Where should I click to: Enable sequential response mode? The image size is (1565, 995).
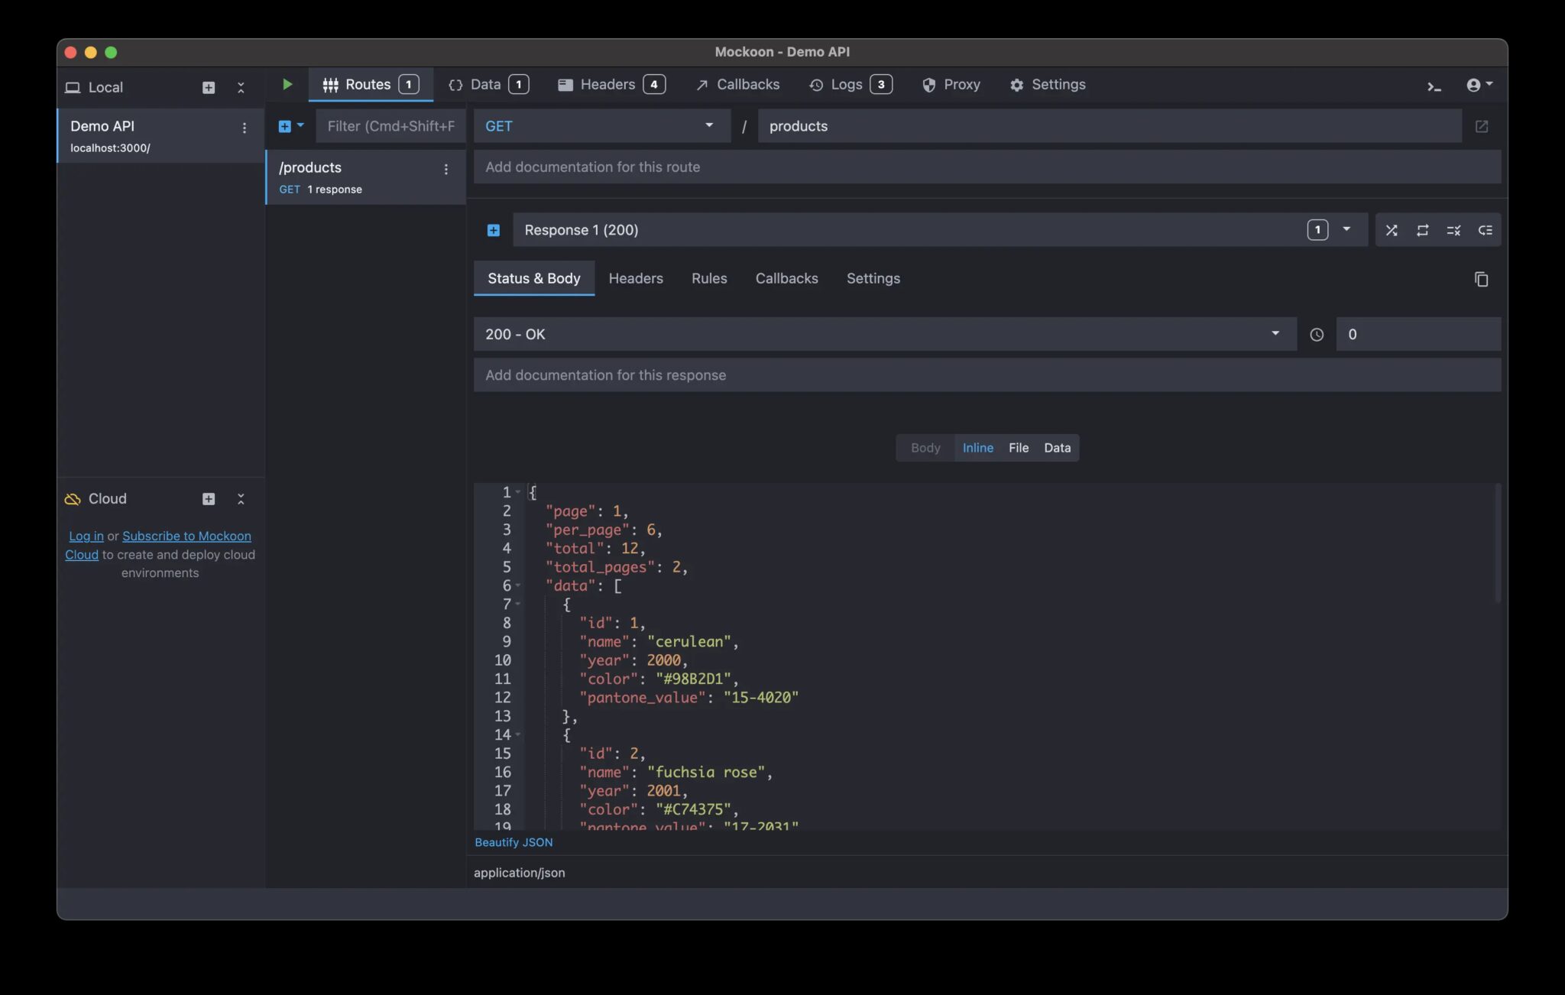pos(1423,229)
